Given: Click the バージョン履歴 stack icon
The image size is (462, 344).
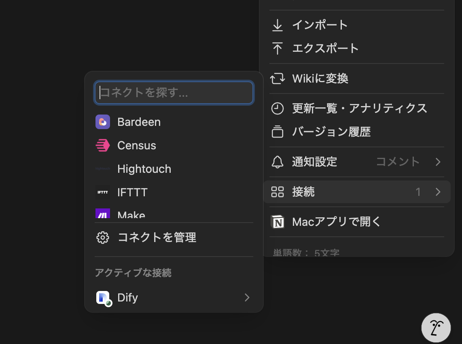Looking at the screenshot, I should [277, 132].
